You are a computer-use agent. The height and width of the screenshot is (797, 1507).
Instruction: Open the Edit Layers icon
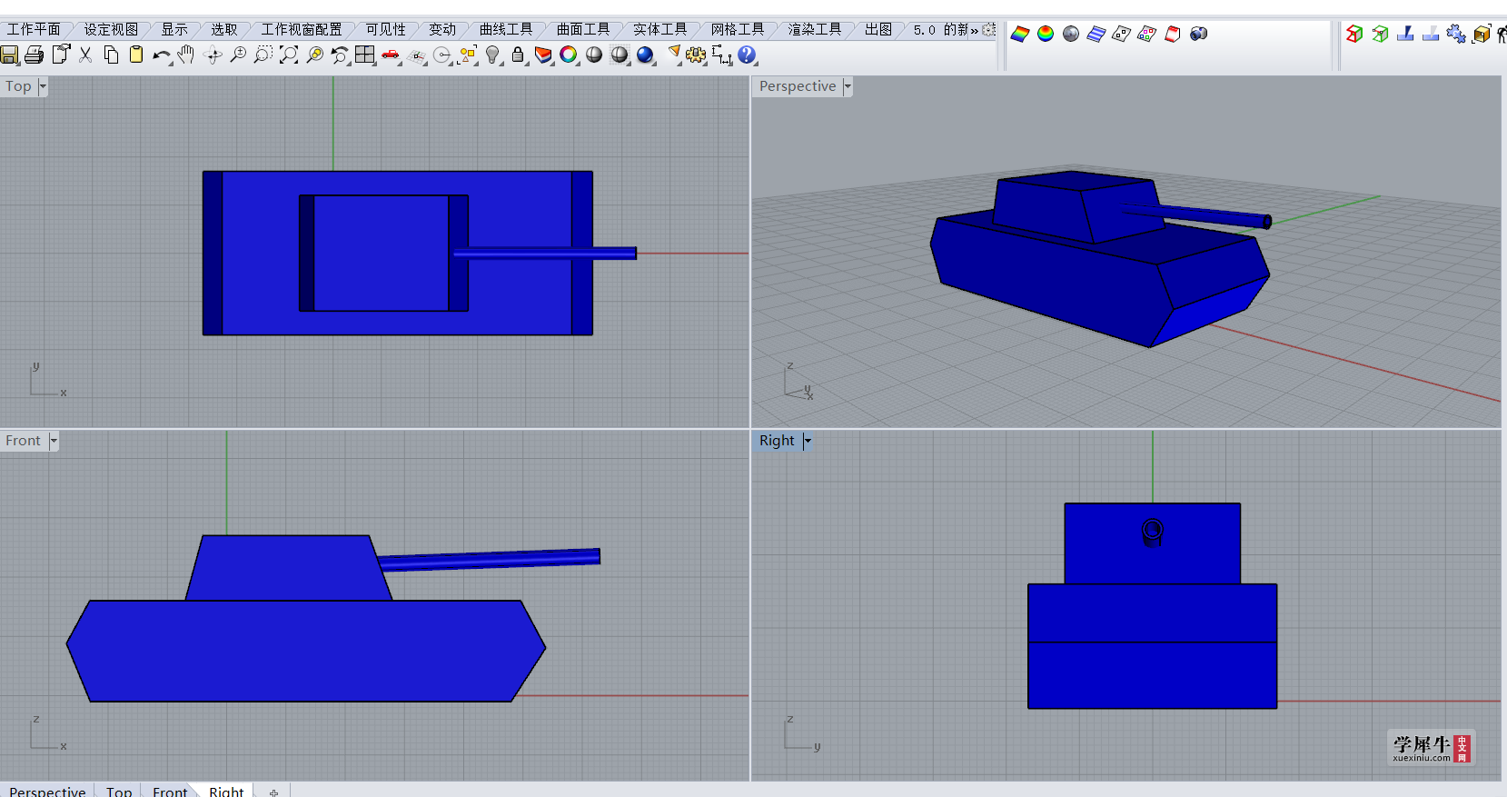click(543, 55)
